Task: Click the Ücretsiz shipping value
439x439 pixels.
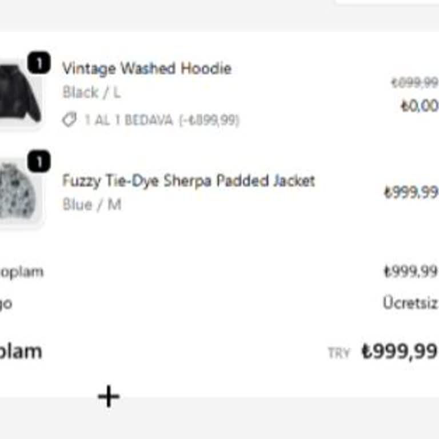Action: (x=410, y=302)
